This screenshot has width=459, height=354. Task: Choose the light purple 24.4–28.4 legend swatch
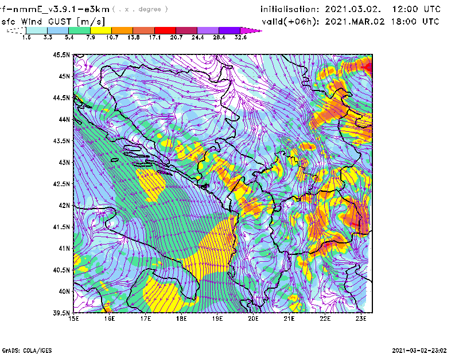tap(208, 30)
